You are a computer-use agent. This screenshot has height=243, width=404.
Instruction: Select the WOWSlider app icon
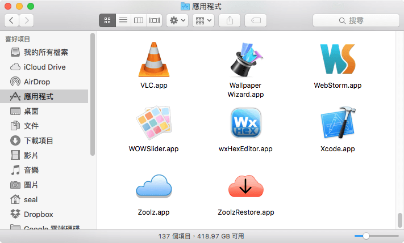click(x=154, y=123)
